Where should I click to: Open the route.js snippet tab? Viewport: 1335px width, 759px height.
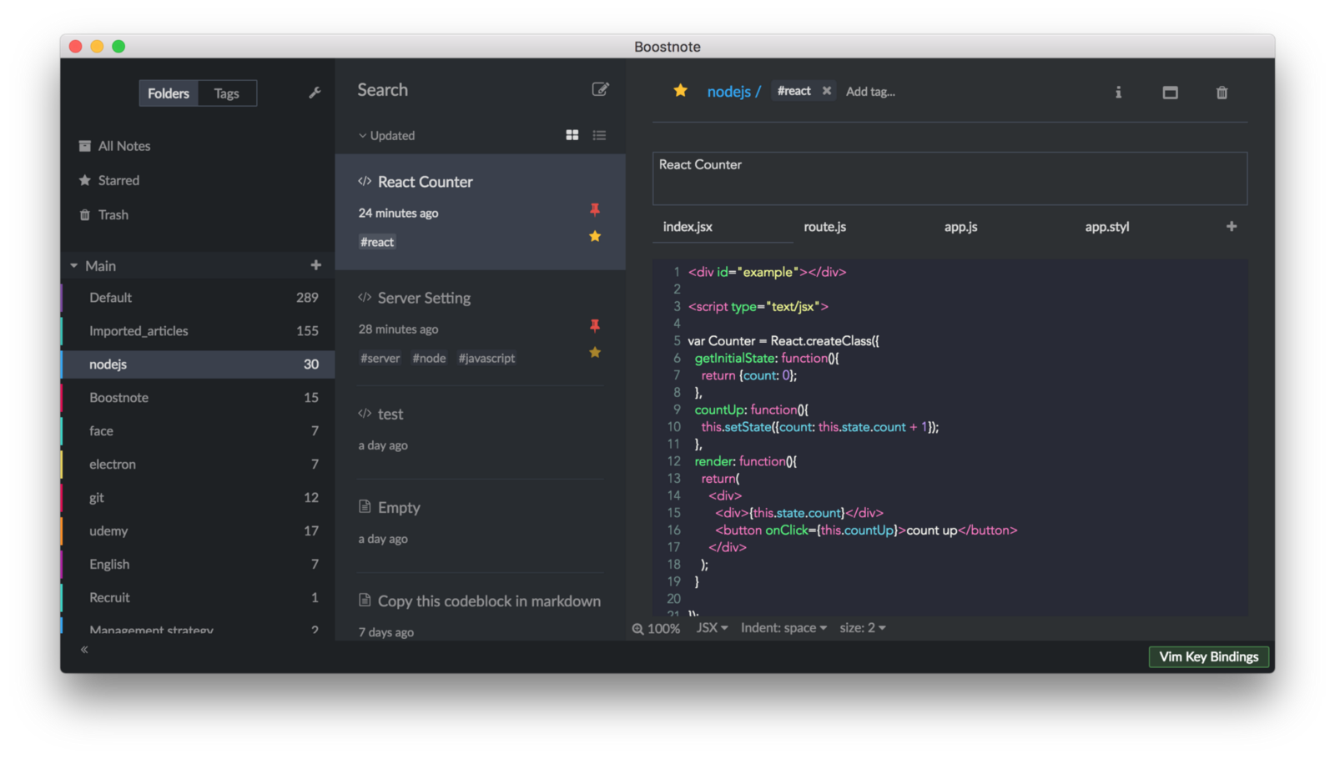824,227
